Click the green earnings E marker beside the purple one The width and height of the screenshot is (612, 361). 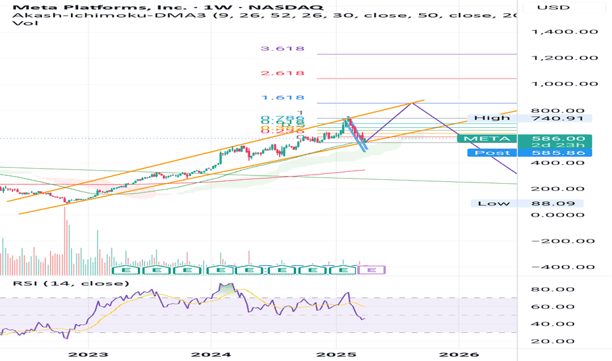pos(343,270)
